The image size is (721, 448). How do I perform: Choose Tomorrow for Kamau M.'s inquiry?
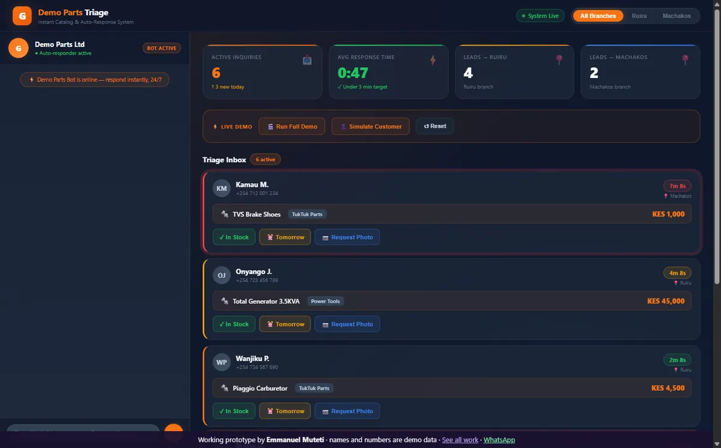pos(285,237)
